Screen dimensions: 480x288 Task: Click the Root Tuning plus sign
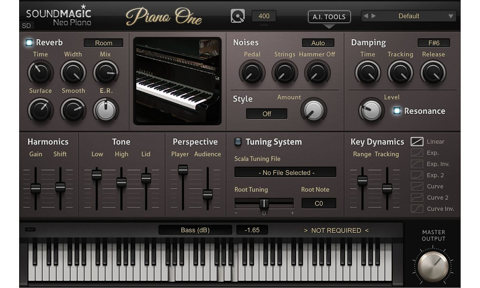coord(292,213)
